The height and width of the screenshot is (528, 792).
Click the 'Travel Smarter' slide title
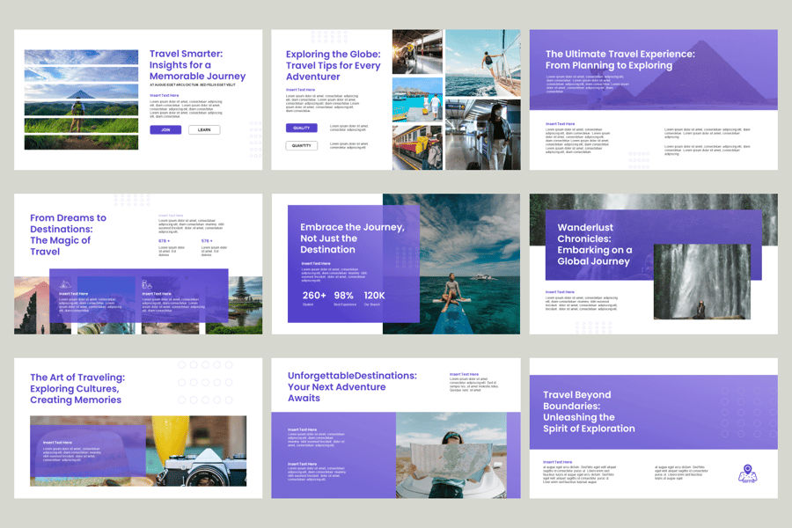point(197,65)
